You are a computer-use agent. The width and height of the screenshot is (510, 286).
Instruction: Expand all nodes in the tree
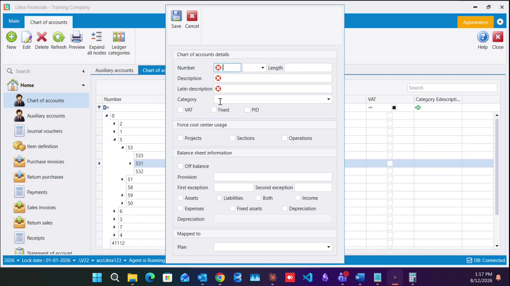97,43
